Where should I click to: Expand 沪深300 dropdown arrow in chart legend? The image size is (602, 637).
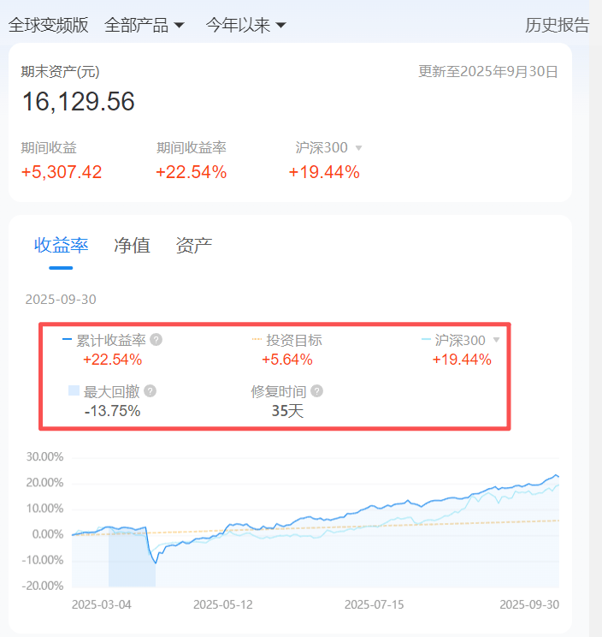coord(496,340)
